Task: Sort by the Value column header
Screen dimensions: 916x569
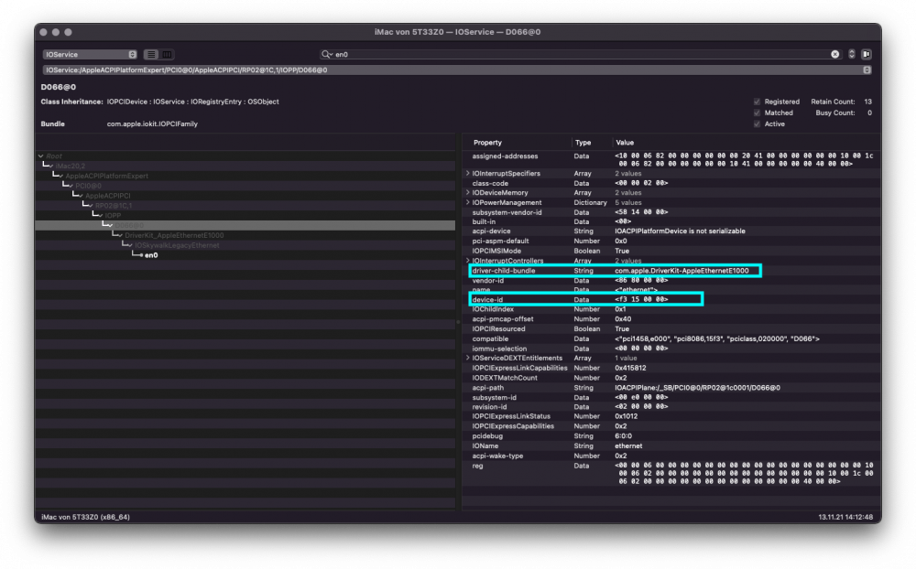Action: pos(625,143)
